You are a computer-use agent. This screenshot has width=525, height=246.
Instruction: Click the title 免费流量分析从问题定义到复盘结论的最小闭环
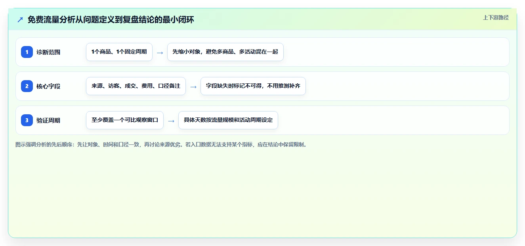click(111, 19)
